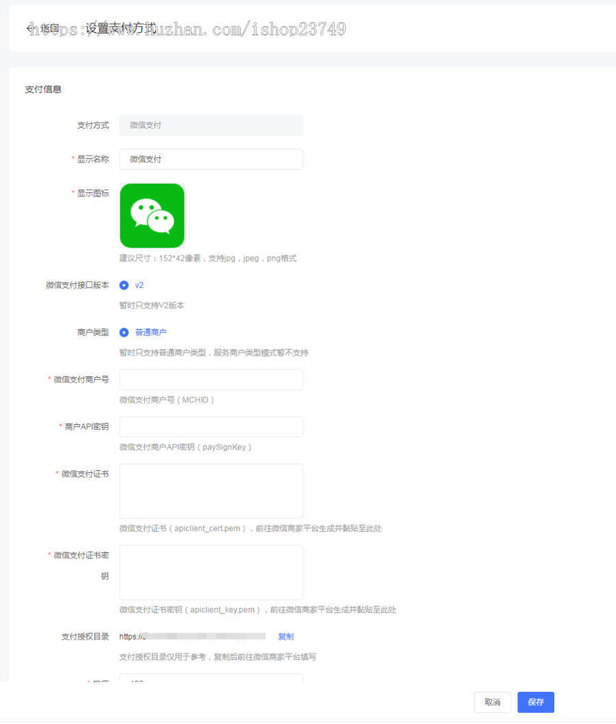Copy the payment authorization directory via 复制

coord(286,636)
